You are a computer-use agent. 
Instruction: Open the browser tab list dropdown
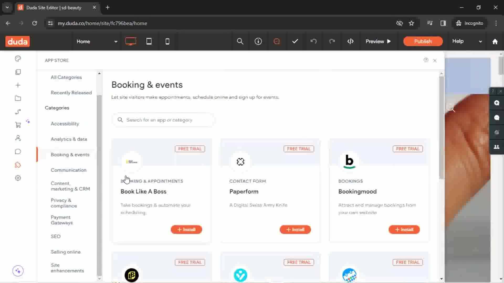[x=7, y=7]
